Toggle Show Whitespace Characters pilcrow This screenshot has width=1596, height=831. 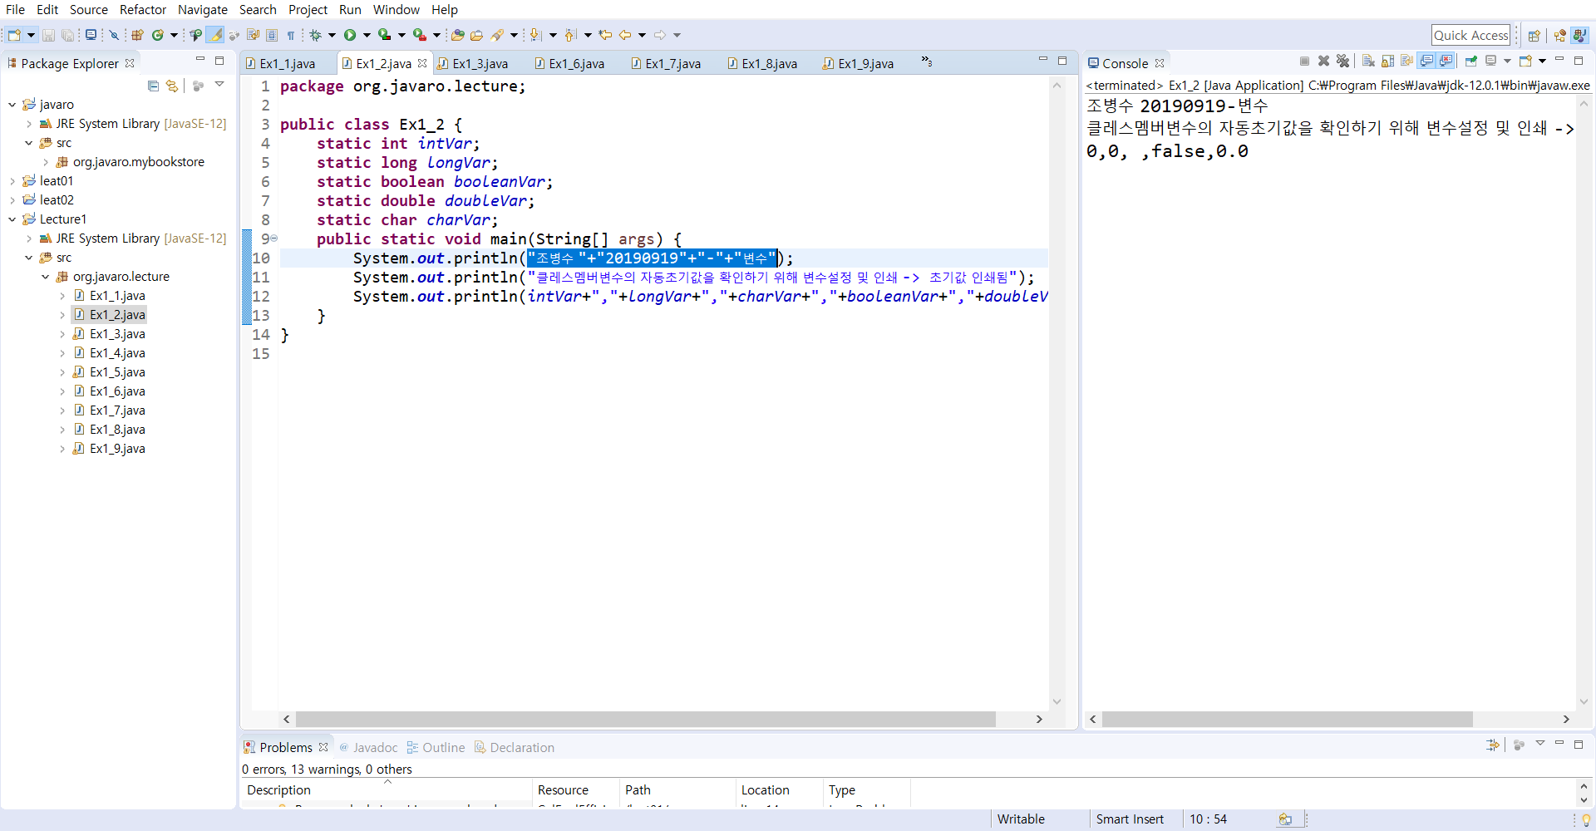click(291, 35)
